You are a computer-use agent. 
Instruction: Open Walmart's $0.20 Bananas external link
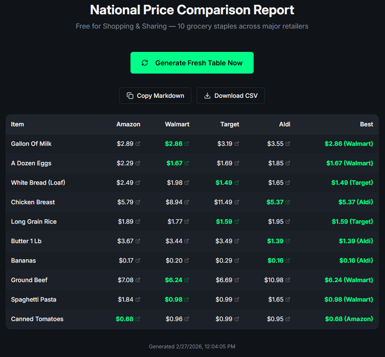click(x=186, y=261)
